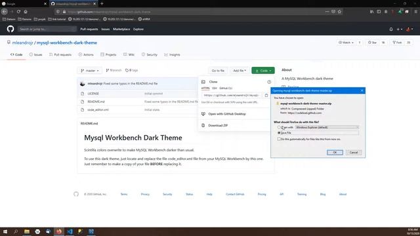Expand the create-new plus dropdown in header
The height and width of the screenshot is (236, 420).
pos(400,29)
